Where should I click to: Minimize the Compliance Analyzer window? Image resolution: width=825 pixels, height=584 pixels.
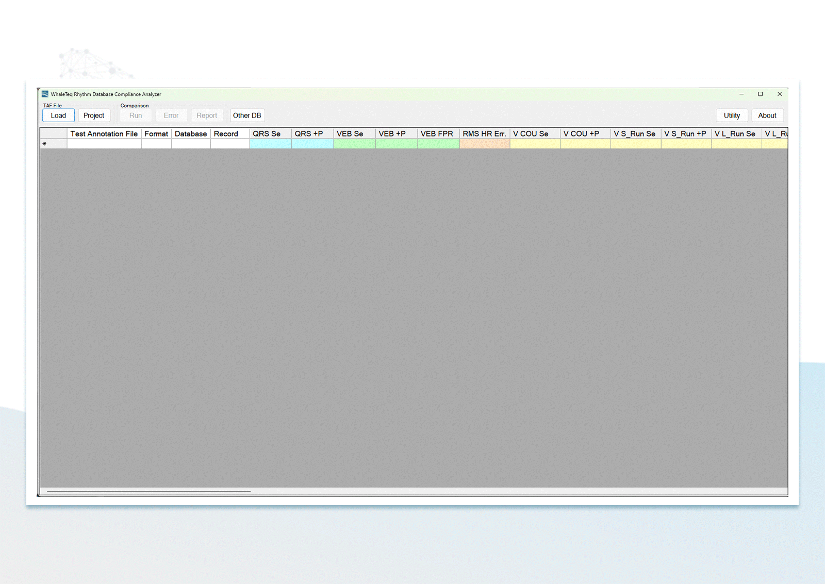[x=741, y=94]
